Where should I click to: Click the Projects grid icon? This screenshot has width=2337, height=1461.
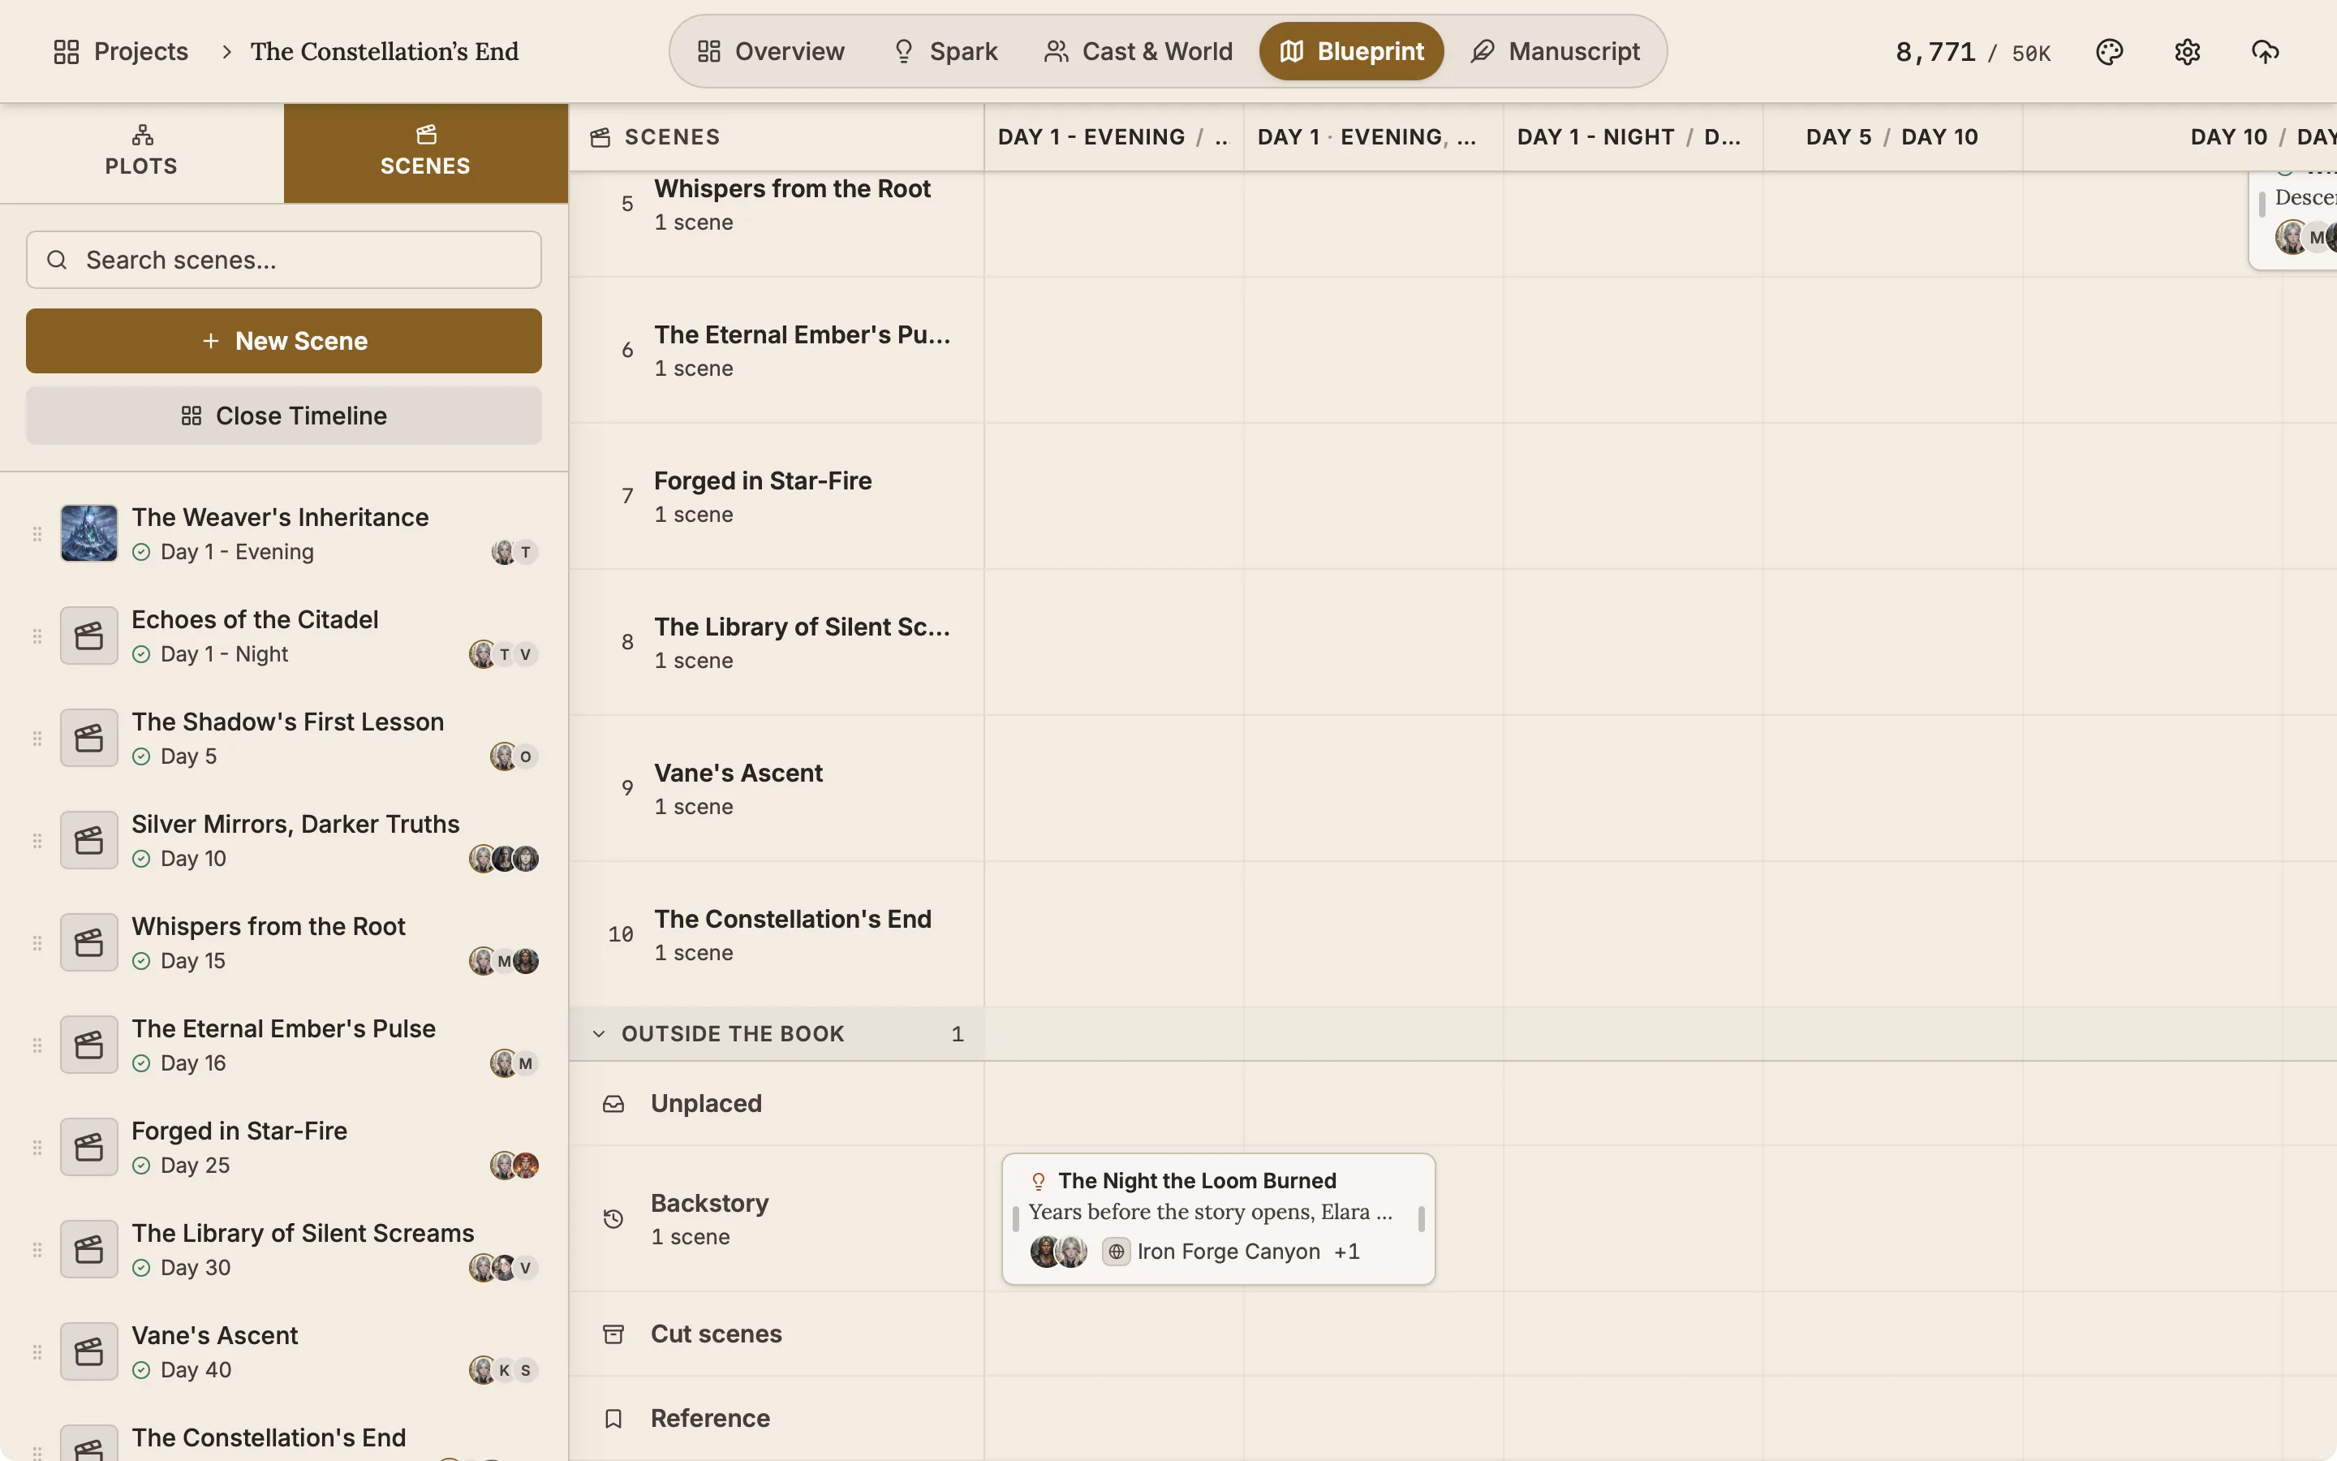coord(67,51)
